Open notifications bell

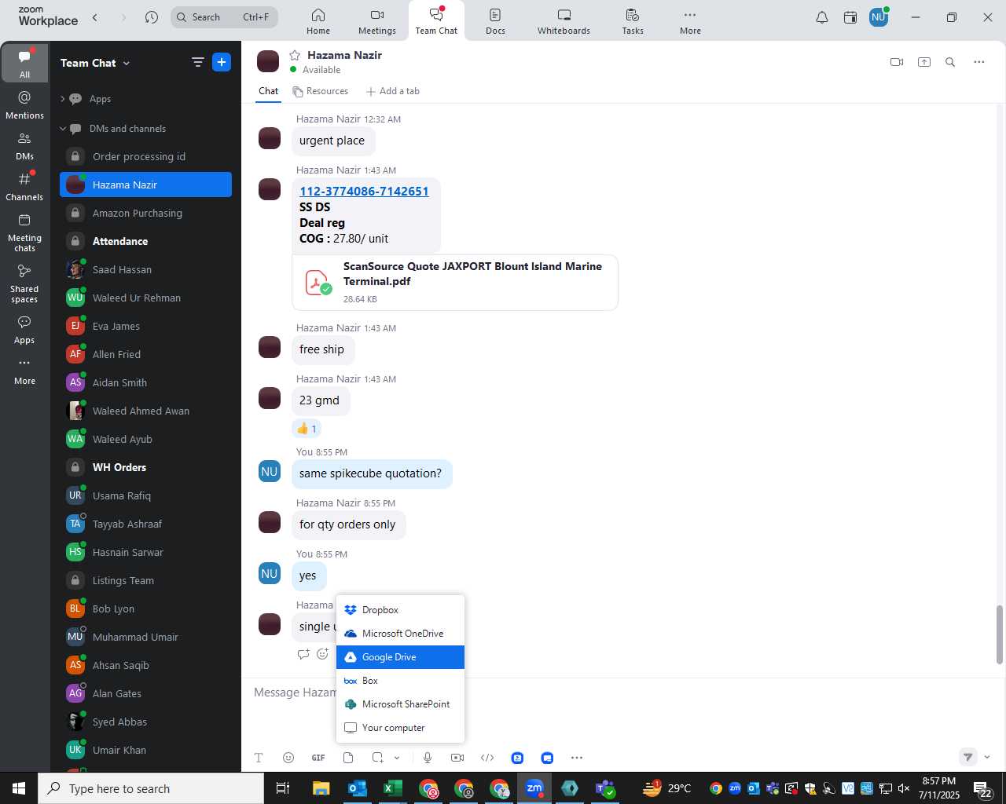[x=822, y=17]
